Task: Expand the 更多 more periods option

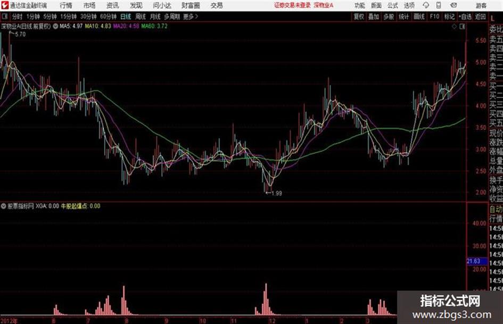Action: point(191,16)
